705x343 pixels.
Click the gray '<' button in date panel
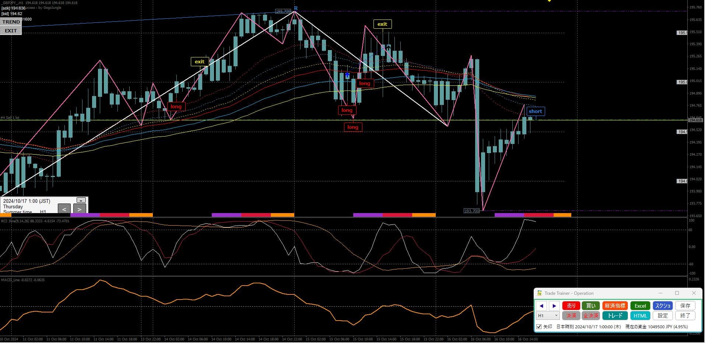point(64,209)
